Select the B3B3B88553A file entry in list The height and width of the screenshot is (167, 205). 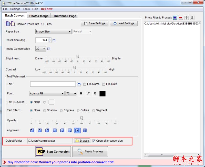tap(172, 24)
